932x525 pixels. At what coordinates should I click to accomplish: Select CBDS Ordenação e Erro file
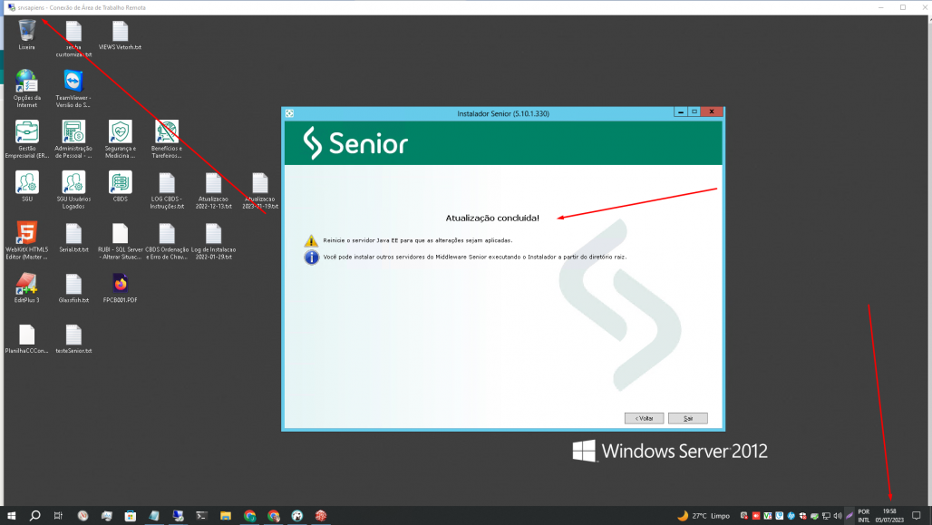coord(167,241)
